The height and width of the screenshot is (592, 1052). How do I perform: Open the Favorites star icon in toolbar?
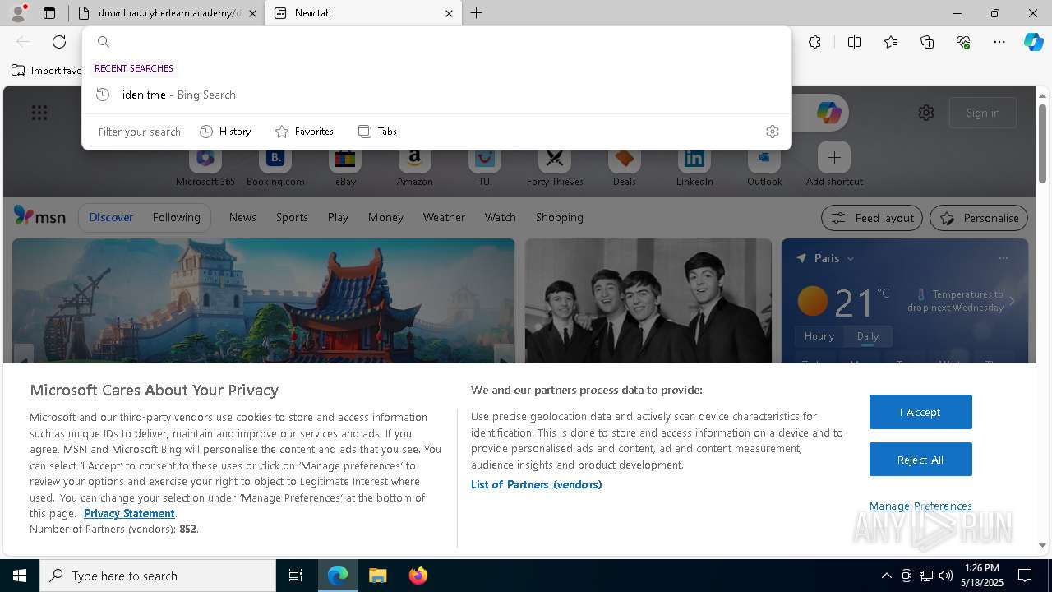891,42
